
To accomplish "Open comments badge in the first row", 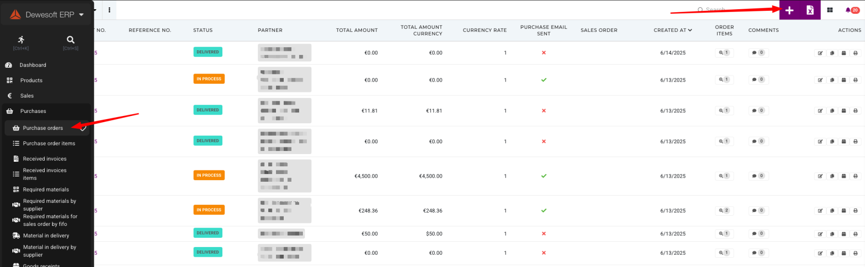I will pos(758,52).
